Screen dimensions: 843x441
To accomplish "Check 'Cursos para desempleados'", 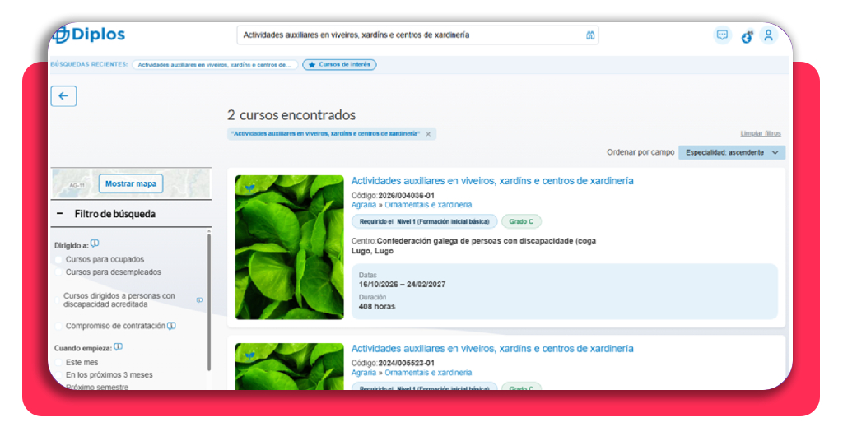I will pos(58,272).
